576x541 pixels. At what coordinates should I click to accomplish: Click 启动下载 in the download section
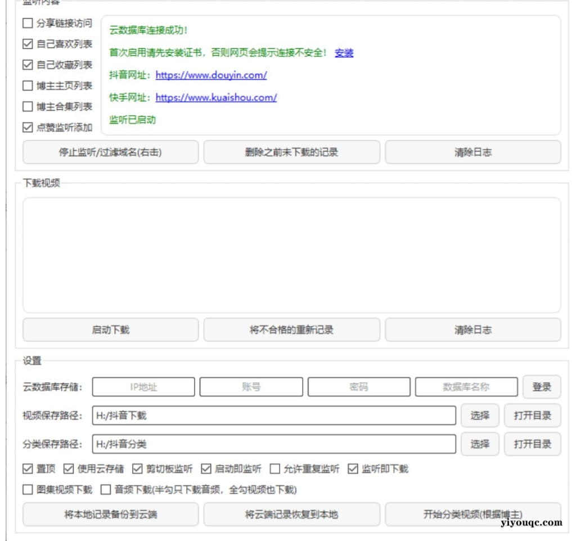tap(110, 330)
